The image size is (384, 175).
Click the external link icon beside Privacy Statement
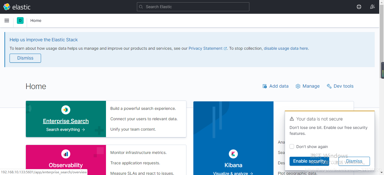(x=225, y=49)
